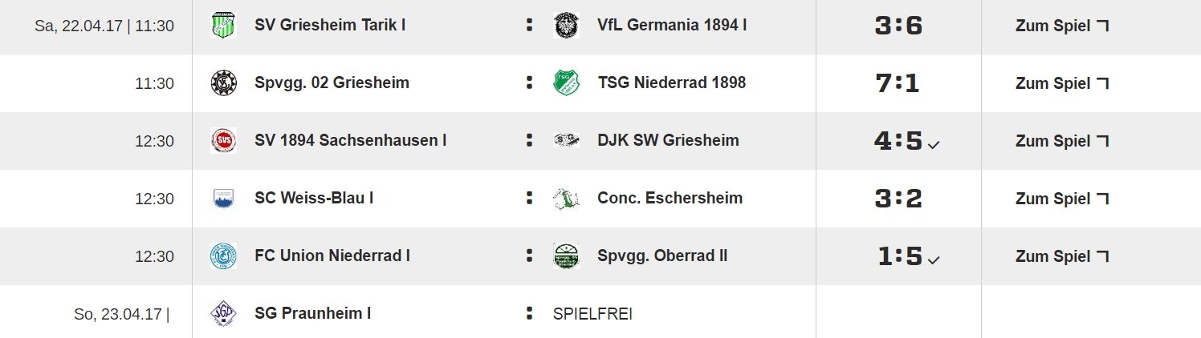The image size is (1201, 338).
Task: Click the VfL Germania 1894 I crest
Action: (567, 26)
